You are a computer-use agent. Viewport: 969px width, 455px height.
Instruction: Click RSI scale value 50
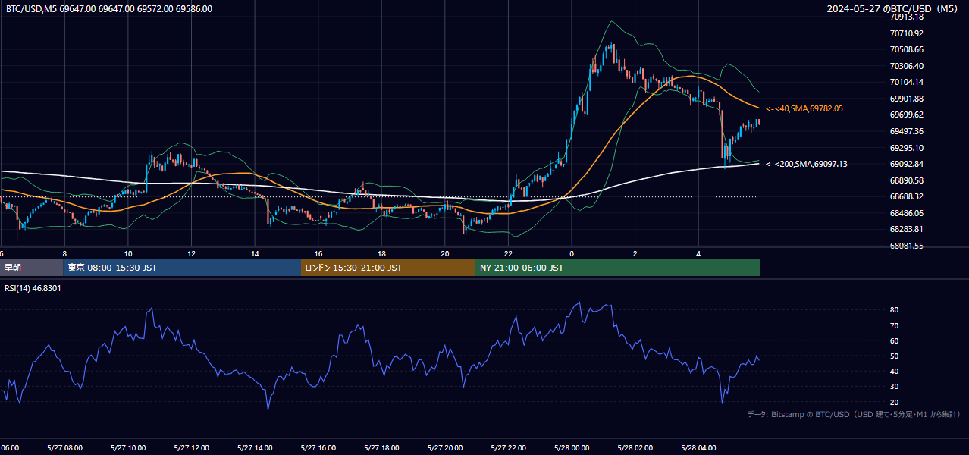[x=895, y=356]
